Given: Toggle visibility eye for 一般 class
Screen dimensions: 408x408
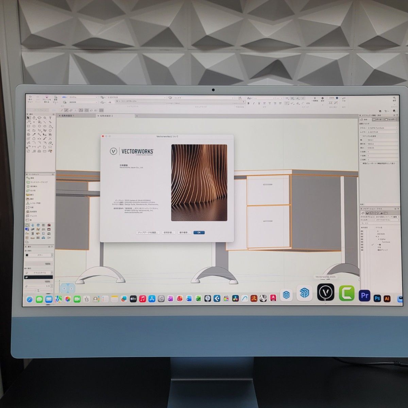Looking at the screenshot, I should pyautogui.click(x=362, y=244).
